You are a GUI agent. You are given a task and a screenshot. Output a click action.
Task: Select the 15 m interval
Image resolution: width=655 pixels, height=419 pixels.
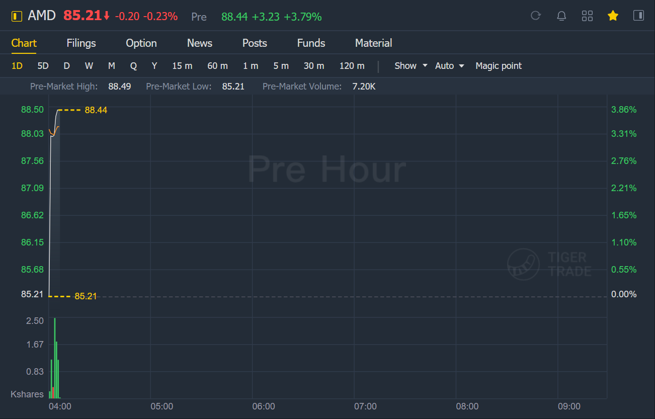[182, 66]
